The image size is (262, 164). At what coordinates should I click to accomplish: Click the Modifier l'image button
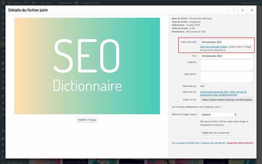pos(87,120)
